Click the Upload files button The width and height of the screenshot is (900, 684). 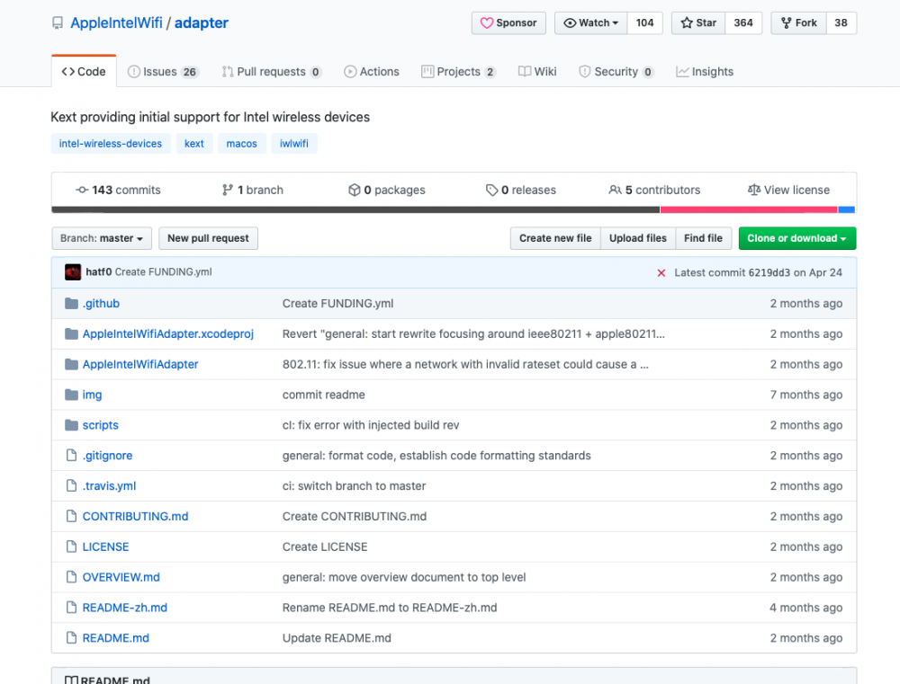click(x=638, y=238)
